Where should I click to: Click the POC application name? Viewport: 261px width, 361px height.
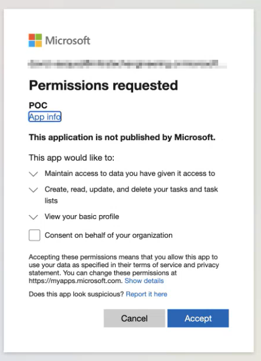point(38,105)
